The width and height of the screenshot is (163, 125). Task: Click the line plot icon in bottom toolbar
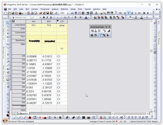click(x=15, y=118)
